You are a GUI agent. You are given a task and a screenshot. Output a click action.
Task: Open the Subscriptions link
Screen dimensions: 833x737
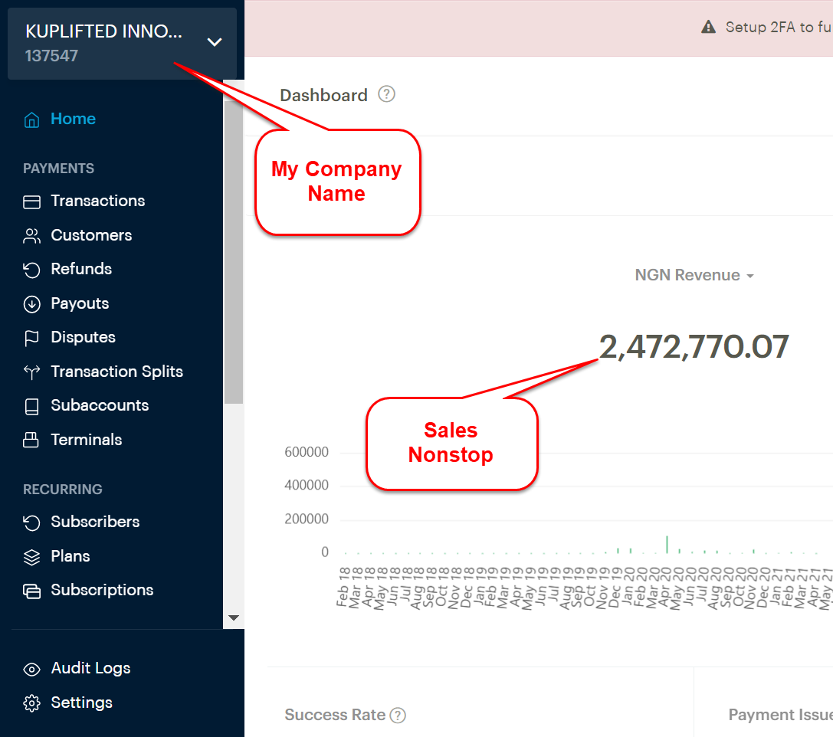(x=102, y=591)
